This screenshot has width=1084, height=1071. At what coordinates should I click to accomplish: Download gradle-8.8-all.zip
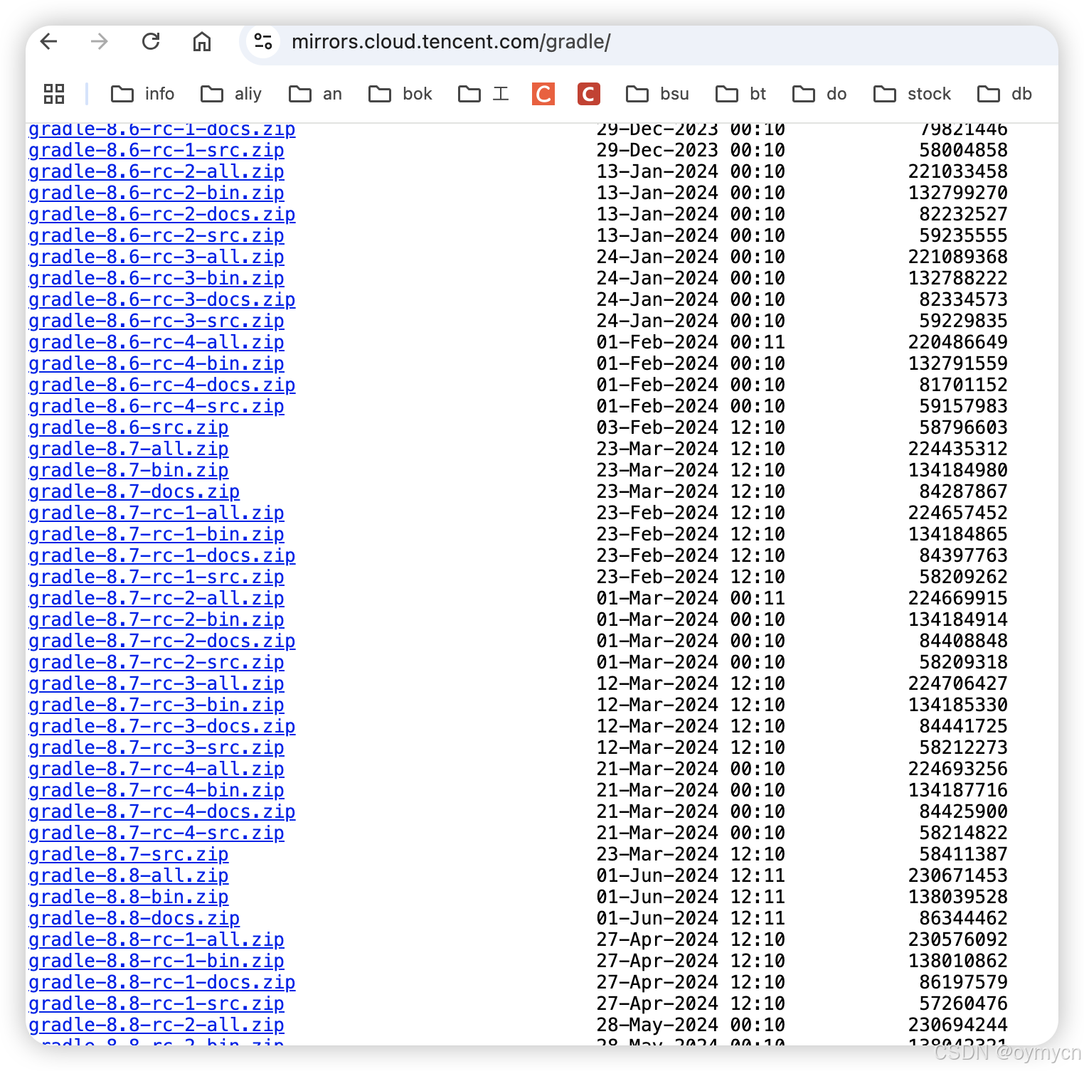point(129,875)
